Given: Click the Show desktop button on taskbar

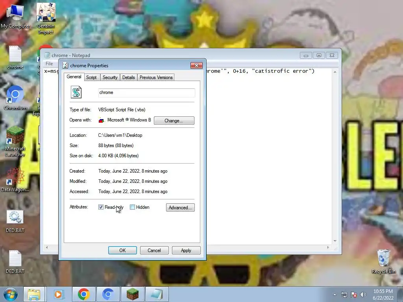Looking at the screenshot, I should [x=401, y=295].
